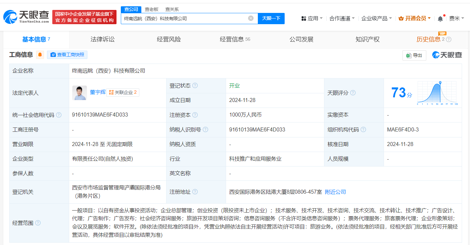
Task: Switch to the 知识产权 tab
Action: click(367, 39)
